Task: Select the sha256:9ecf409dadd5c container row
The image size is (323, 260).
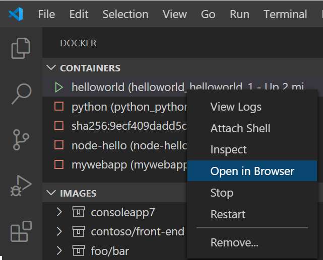Action: [x=115, y=126]
